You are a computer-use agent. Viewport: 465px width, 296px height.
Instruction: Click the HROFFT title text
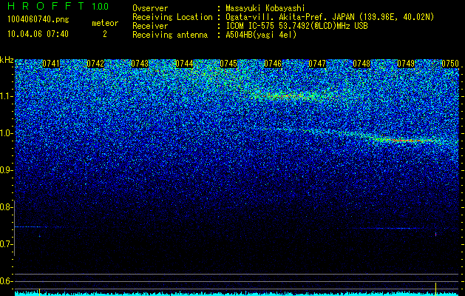pos(46,6)
